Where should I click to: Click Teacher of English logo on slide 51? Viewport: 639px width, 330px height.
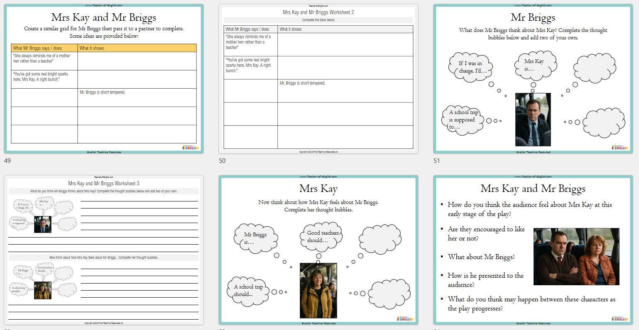pos(620,148)
